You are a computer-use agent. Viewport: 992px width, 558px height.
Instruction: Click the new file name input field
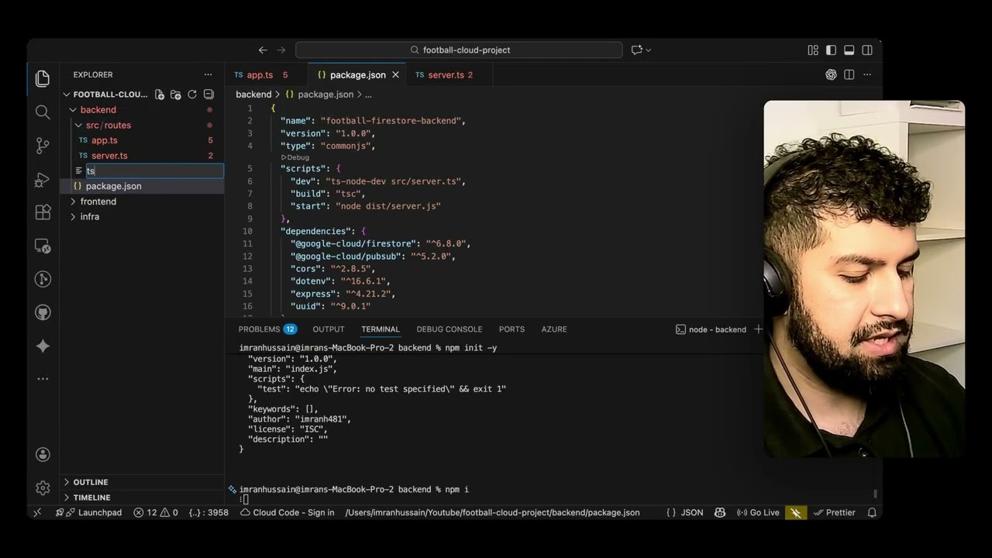(x=154, y=170)
